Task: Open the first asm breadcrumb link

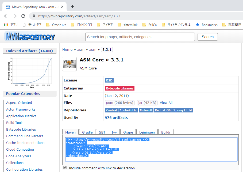Action: click(81, 49)
